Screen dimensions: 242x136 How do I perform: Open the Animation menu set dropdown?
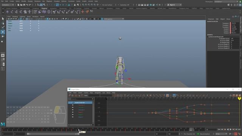tap(8, 5)
